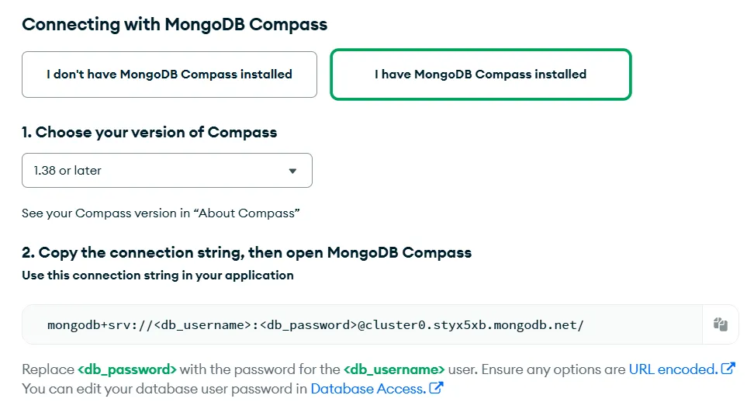
Task: Click cluster0.styx5xb.mongodb.net host in connection string
Action: coord(470,324)
